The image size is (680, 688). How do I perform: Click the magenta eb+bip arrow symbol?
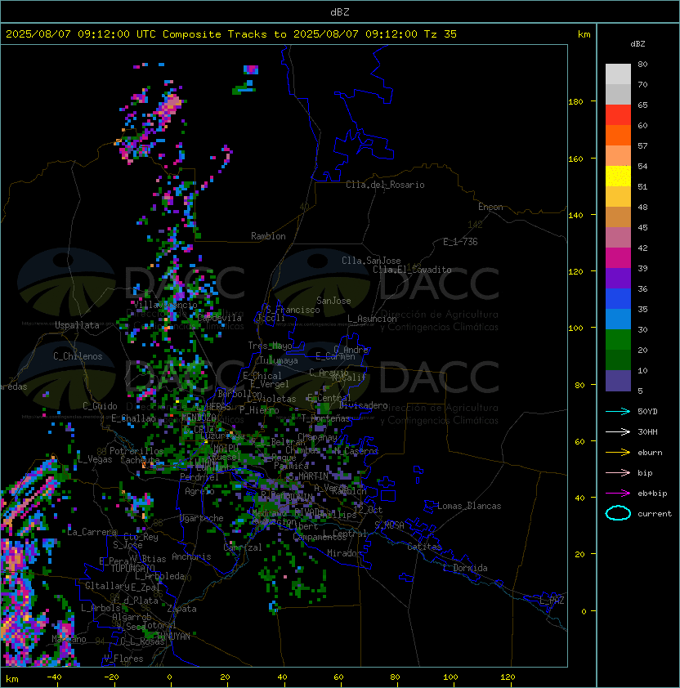(618, 494)
